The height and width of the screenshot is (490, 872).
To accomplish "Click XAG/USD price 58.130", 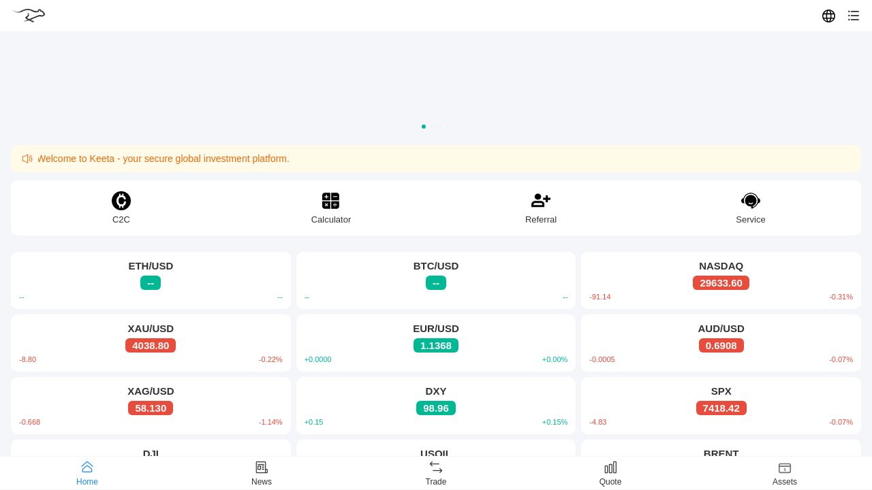I will click(151, 408).
